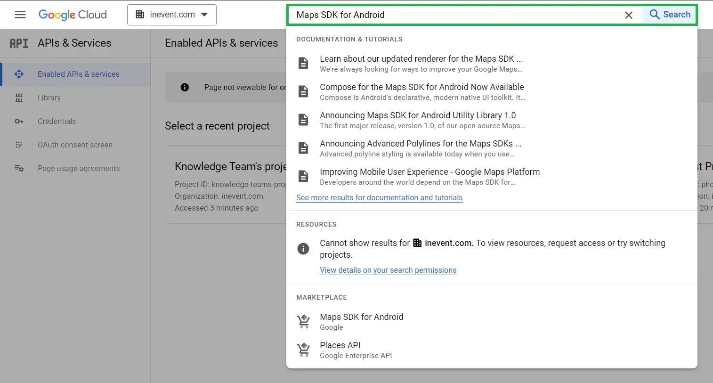Screen dimensions: 713x383
Task: Open the Knowledge Team's project card
Action: 226,184
